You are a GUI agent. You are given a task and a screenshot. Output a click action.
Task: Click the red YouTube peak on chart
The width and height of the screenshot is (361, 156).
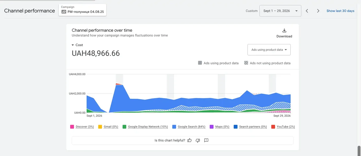pyautogui.click(x=118, y=84)
